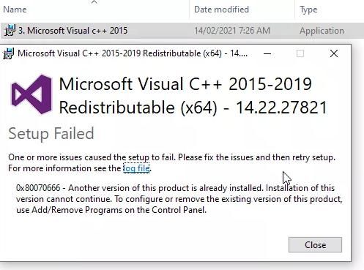This screenshot has width=364, height=270.
Task: Sort files by Name column
Action: point(15,10)
